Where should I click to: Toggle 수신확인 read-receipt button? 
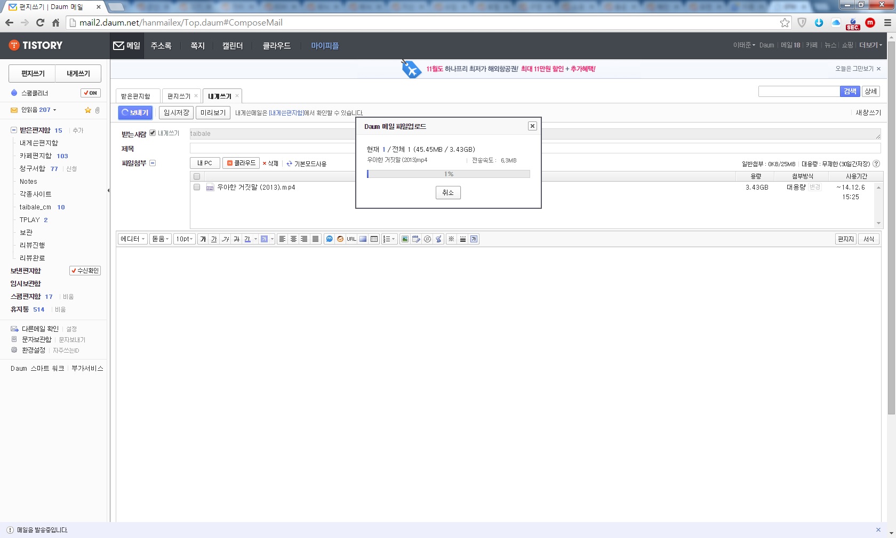(x=85, y=271)
